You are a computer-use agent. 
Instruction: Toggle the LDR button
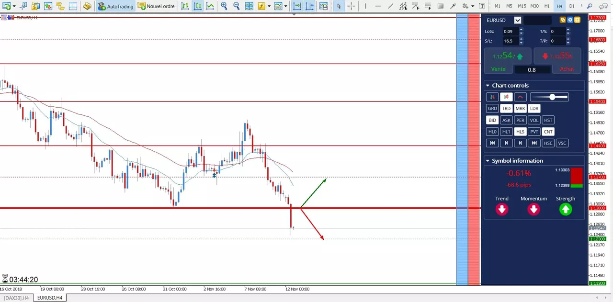(x=534, y=109)
